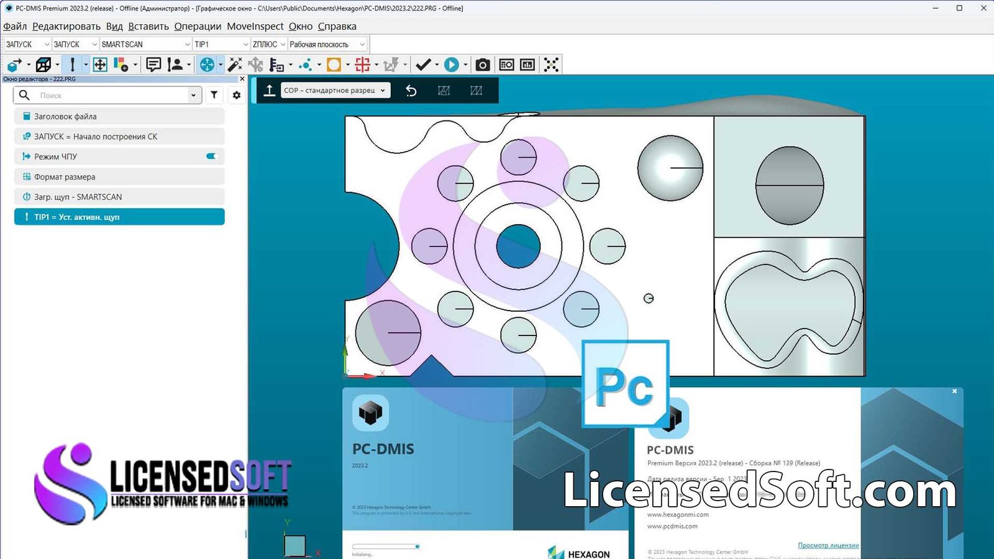
Task: Select TIP1 = Уст. активн. щуп row
Action: point(119,217)
